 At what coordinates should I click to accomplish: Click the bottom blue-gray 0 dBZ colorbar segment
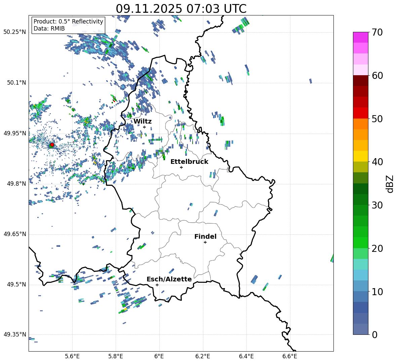tap(360, 329)
